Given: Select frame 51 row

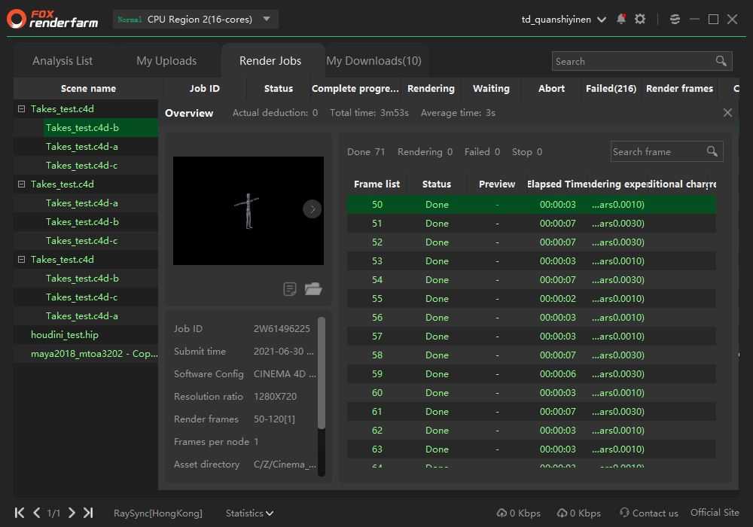Looking at the screenshot, I should pyautogui.click(x=532, y=223).
